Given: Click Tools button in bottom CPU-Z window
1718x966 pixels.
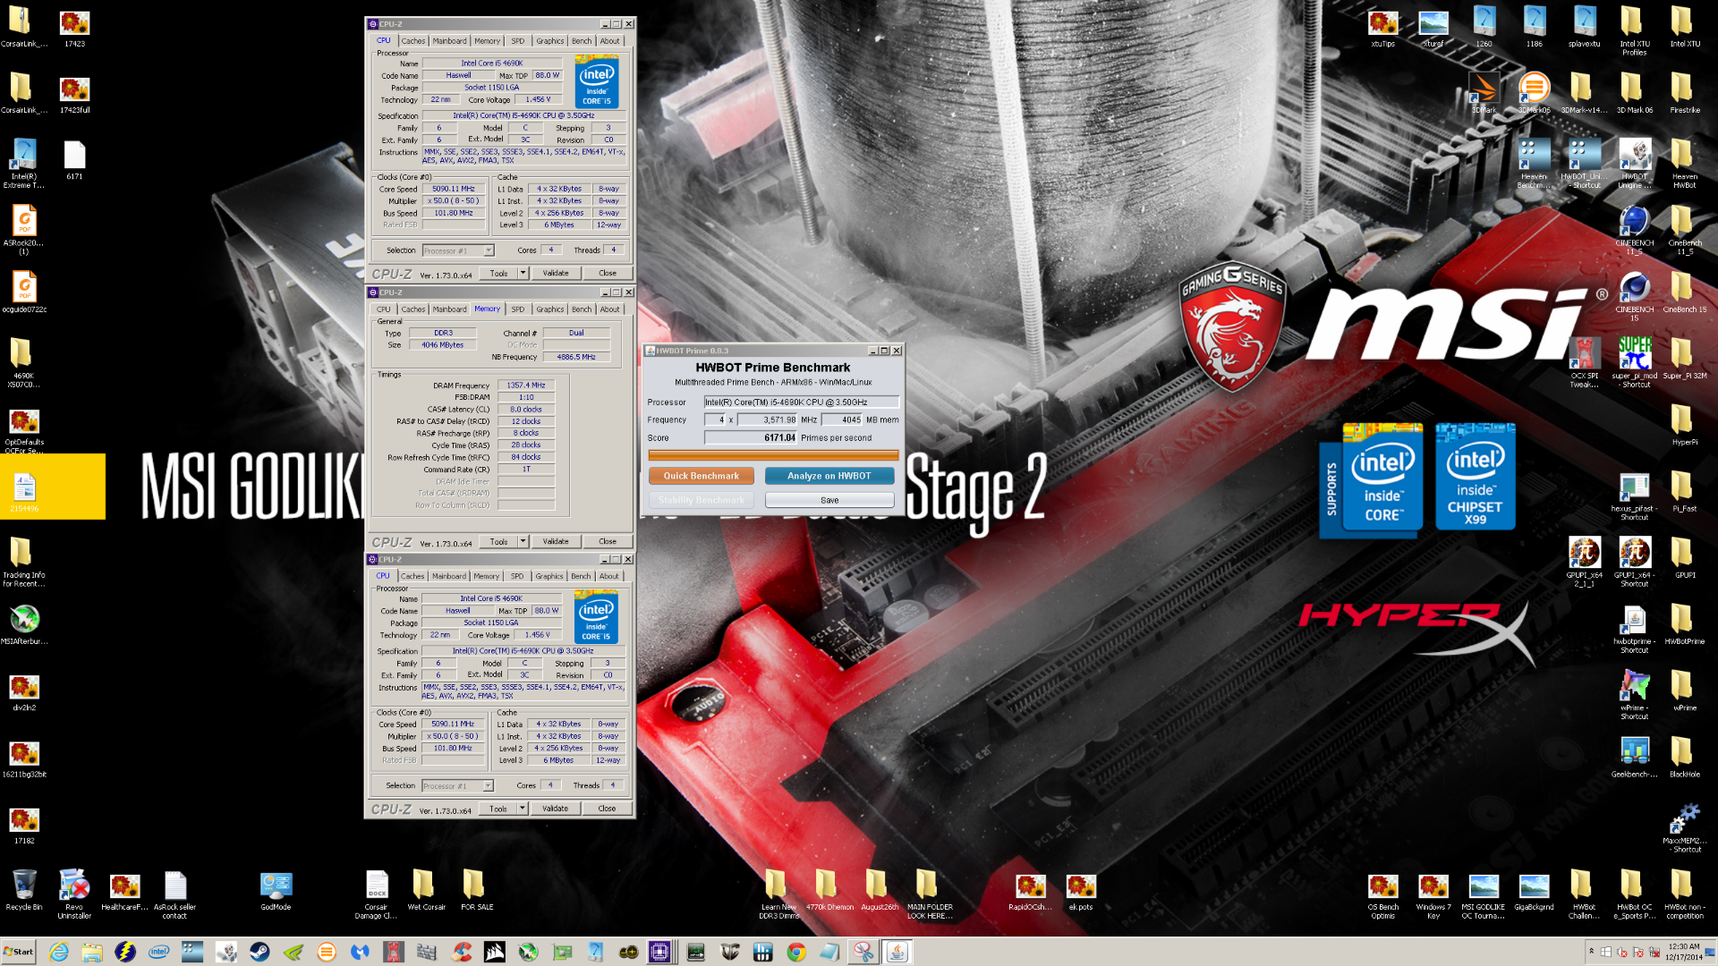Looking at the screenshot, I should [498, 809].
